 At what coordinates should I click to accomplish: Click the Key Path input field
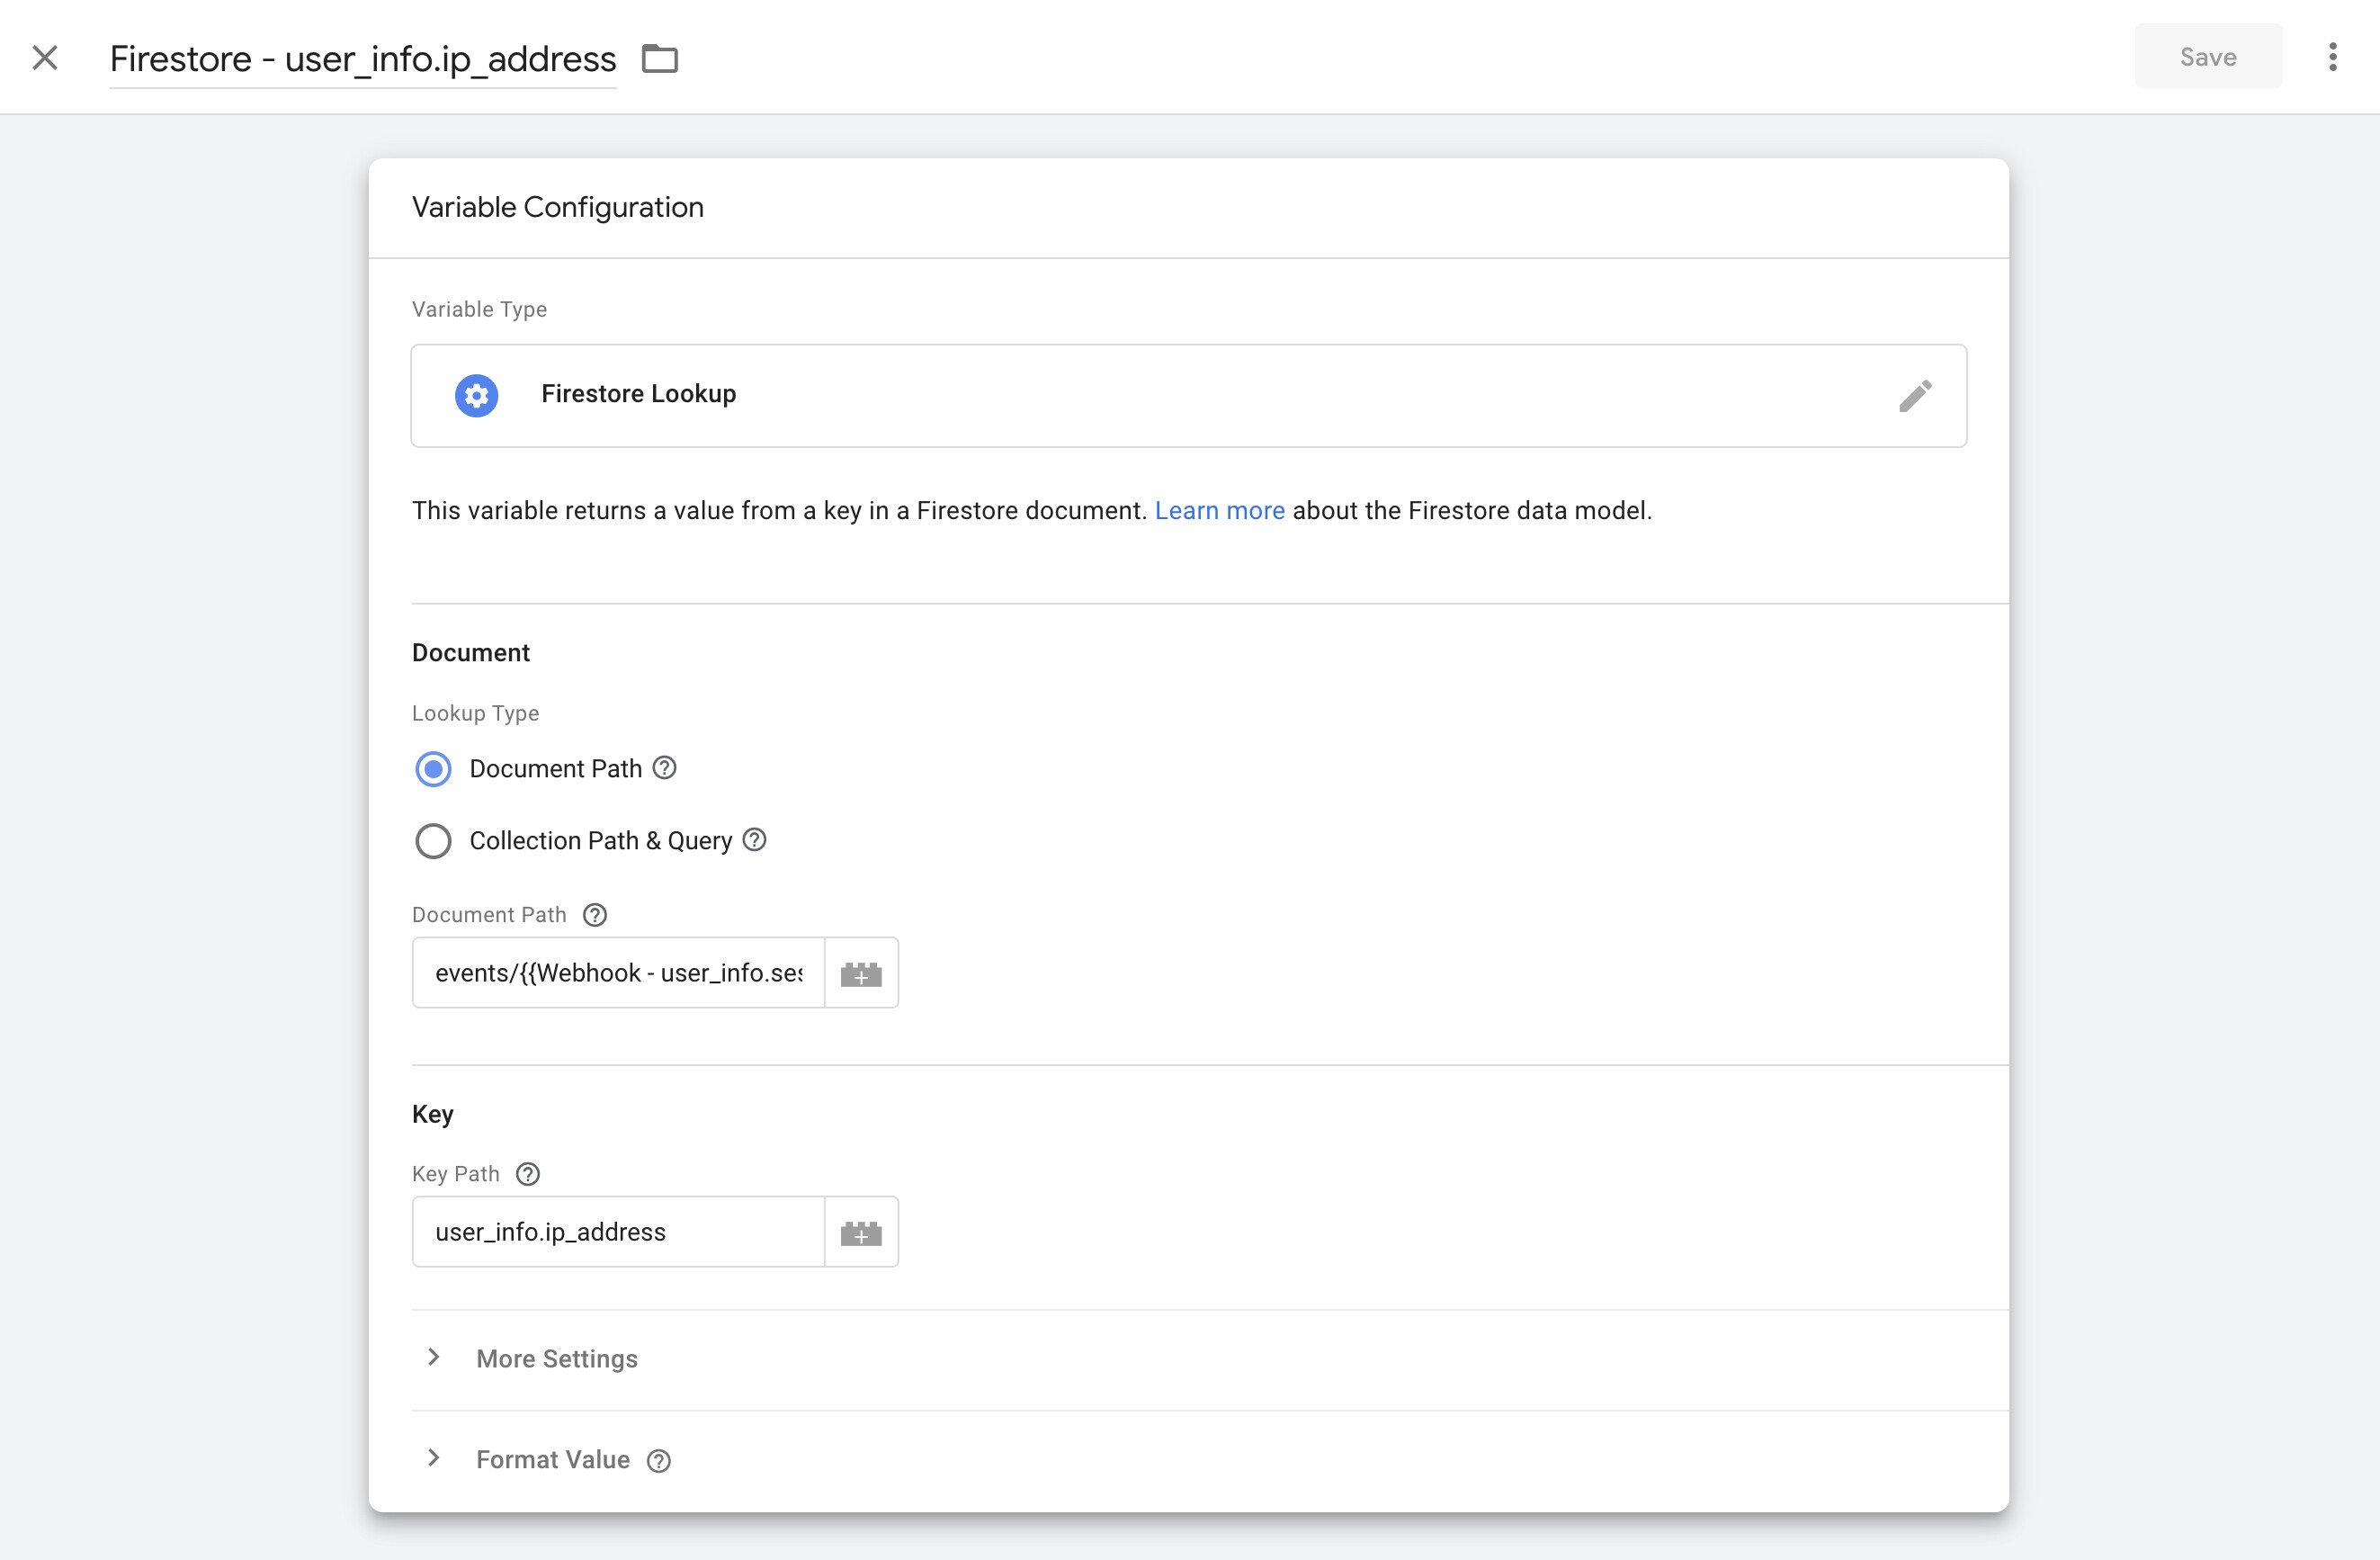tap(618, 1232)
